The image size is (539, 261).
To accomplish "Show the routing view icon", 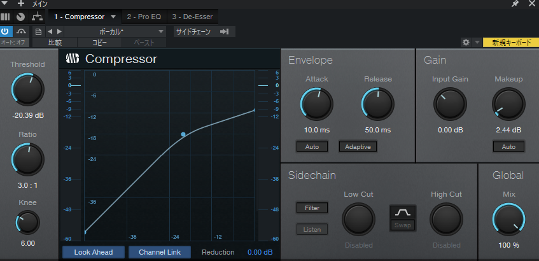I will click(x=36, y=17).
